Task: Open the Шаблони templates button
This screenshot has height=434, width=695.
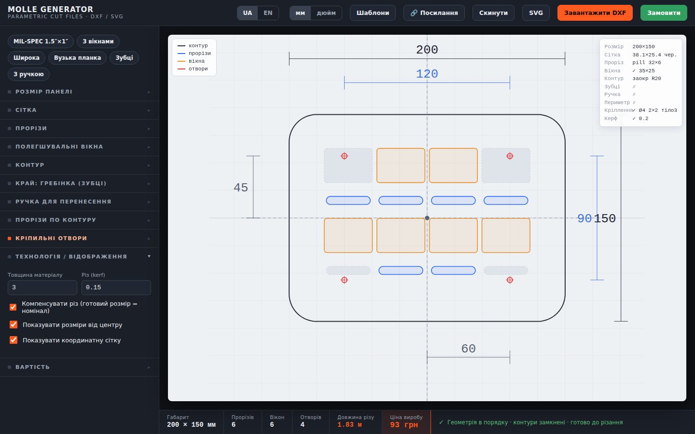Action: (373, 13)
